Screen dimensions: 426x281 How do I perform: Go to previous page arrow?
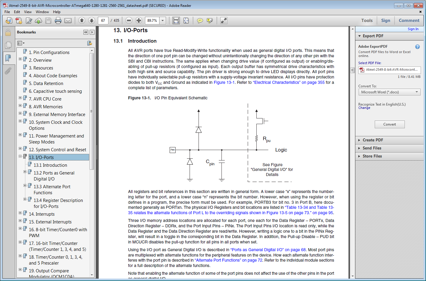(82, 20)
